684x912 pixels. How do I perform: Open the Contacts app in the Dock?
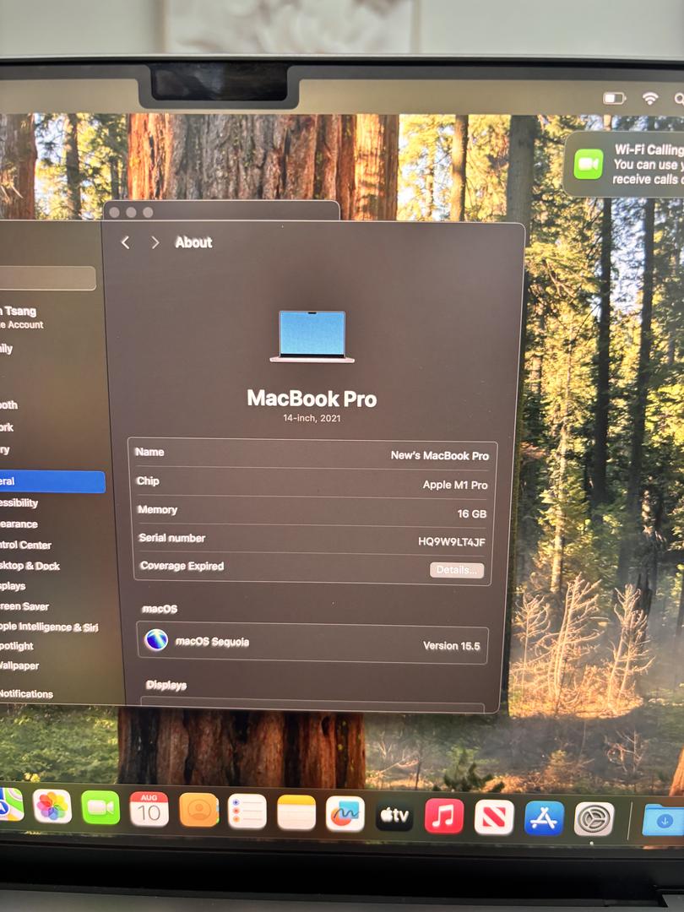[199, 810]
